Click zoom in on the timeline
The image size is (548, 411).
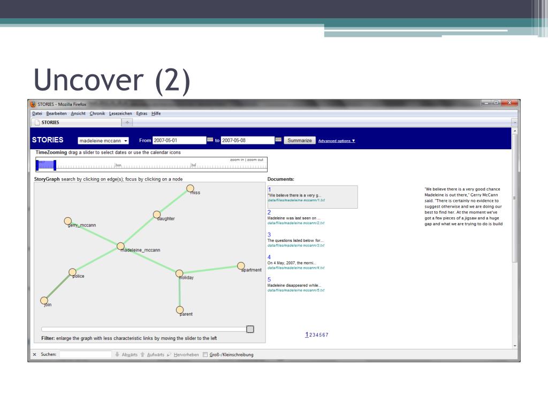[237, 159]
